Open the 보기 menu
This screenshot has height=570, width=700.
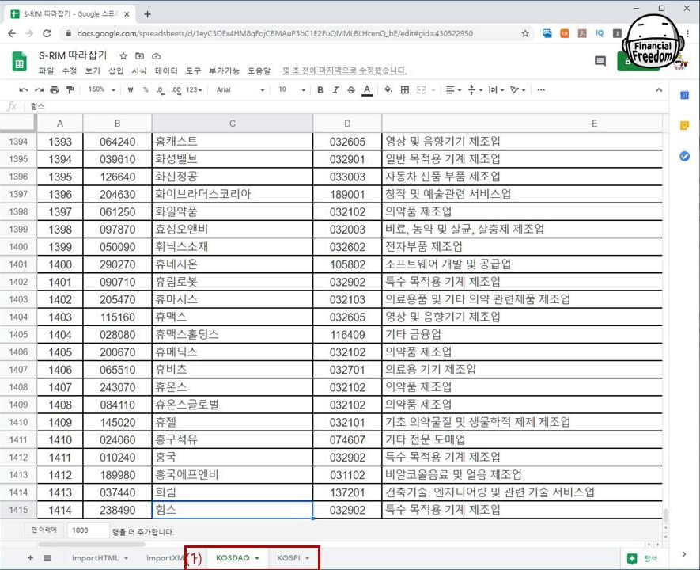93,70
